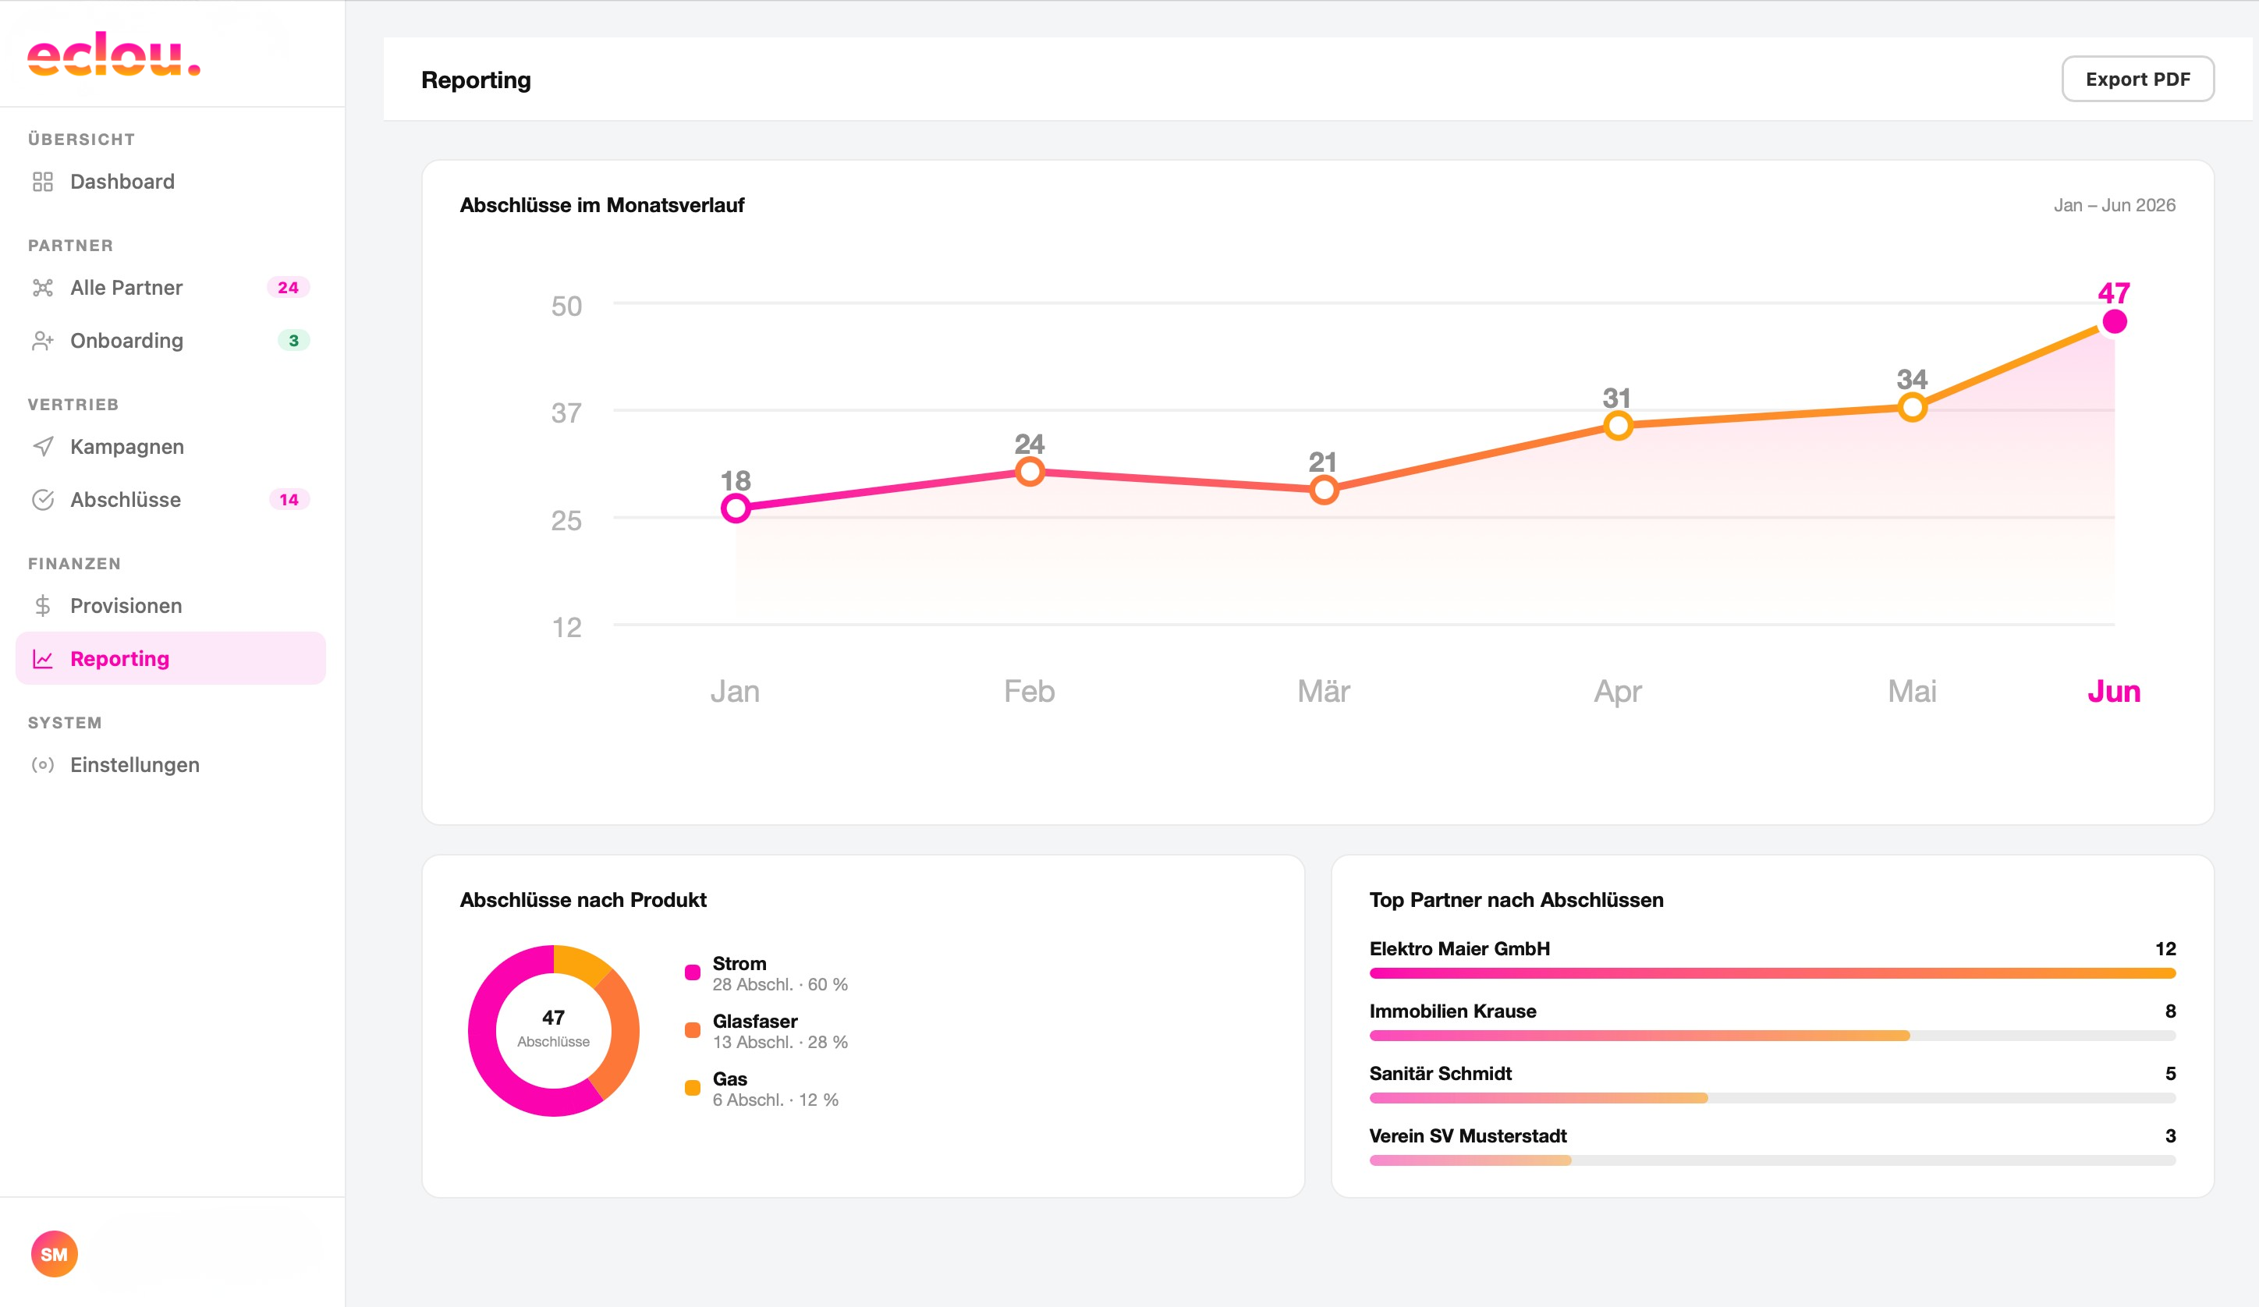Click Immobilien Krause progress bar
2259x1307 pixels.
click(x=1772, y=1036)
